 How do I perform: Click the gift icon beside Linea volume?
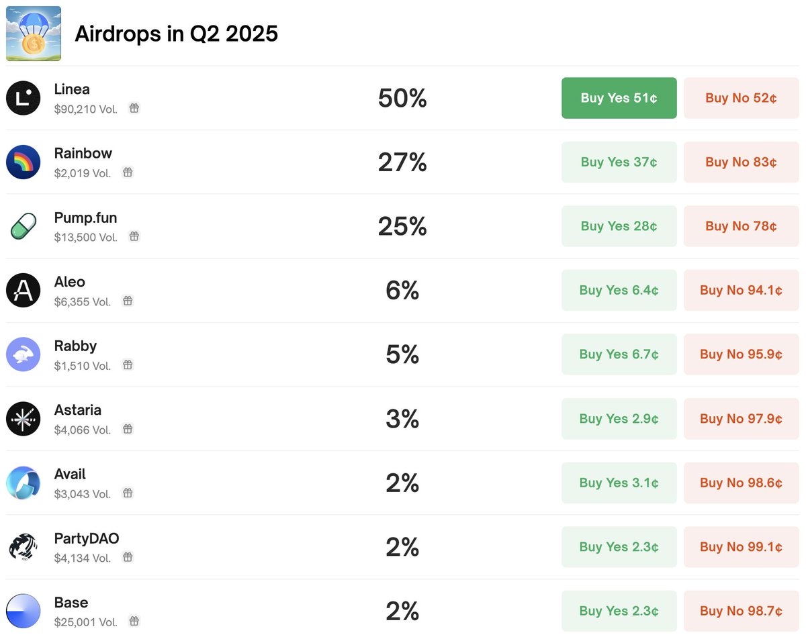134,108
